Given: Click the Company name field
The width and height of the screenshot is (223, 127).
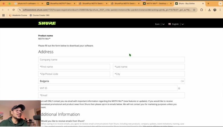Looking at the screenshot, I should coord(111,60).
